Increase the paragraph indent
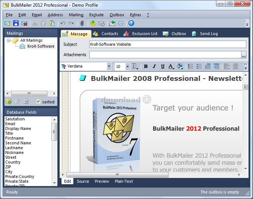 (x=216, y=66)
